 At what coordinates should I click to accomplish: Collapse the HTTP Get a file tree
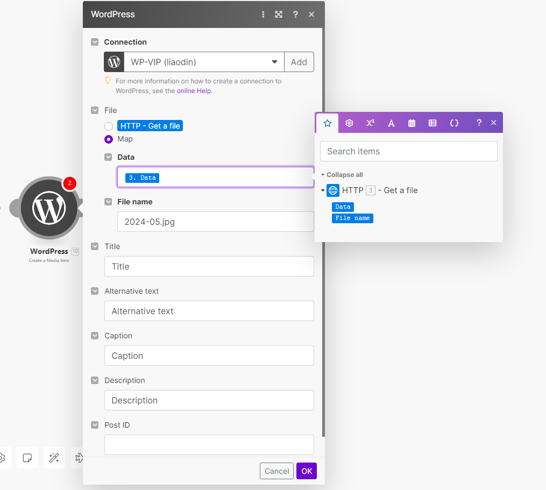click(323, 190)
